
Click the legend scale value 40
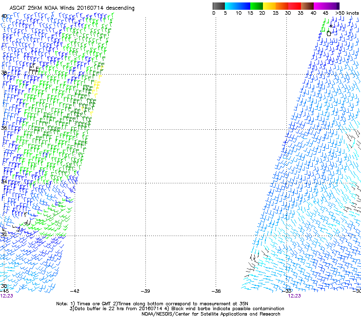pyautogui.click(x=313, y=13)
